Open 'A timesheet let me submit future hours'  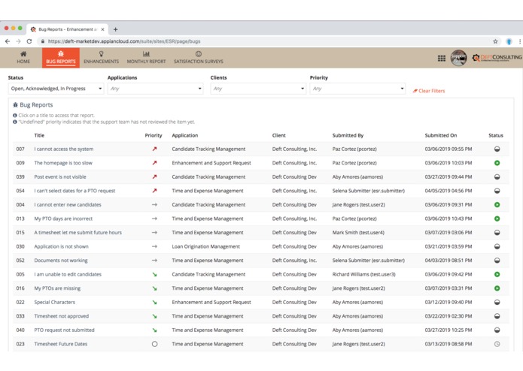click(78, 233)
